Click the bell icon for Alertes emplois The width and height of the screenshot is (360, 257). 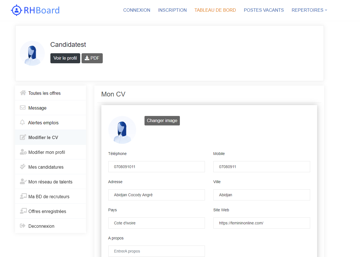23,122
